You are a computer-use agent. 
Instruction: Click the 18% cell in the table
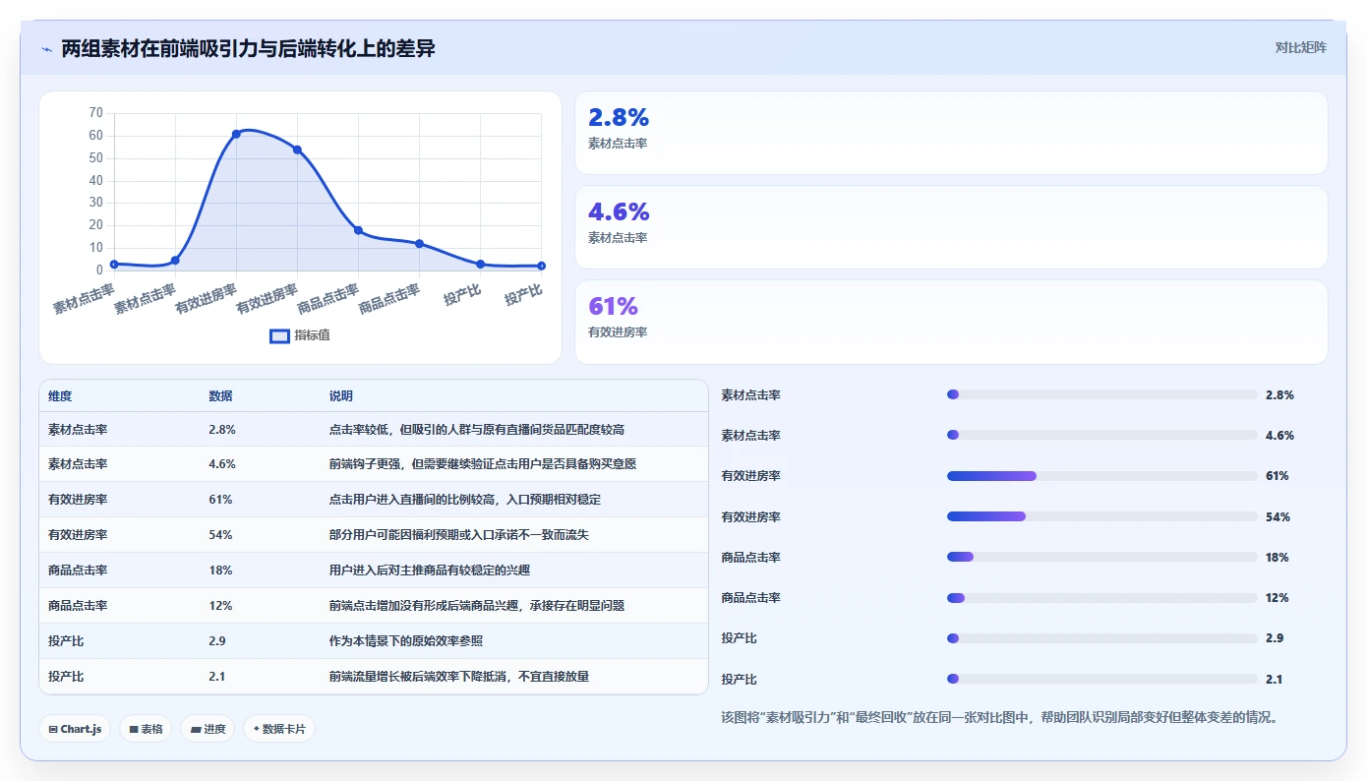pyautogui.click(x=220, y=571)
